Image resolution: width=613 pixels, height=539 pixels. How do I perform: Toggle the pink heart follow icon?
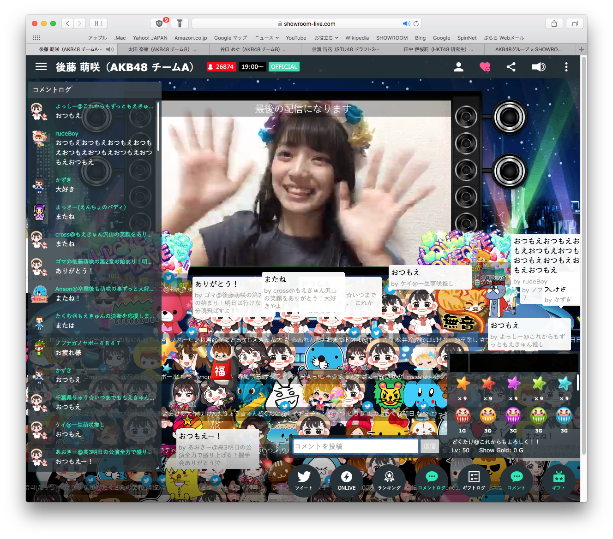point(485,67)
